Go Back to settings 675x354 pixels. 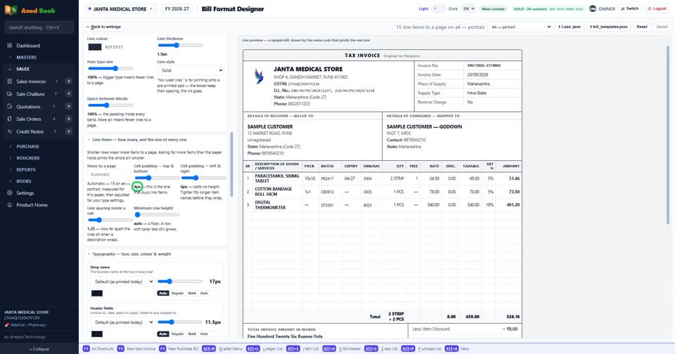click(103, 27)
